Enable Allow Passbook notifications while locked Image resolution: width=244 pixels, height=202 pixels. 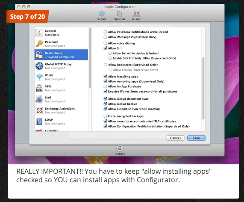[x=106, y=32]
